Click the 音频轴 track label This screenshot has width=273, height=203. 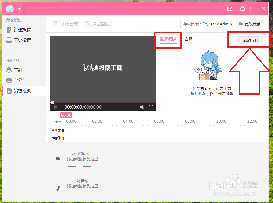[58, 138]
